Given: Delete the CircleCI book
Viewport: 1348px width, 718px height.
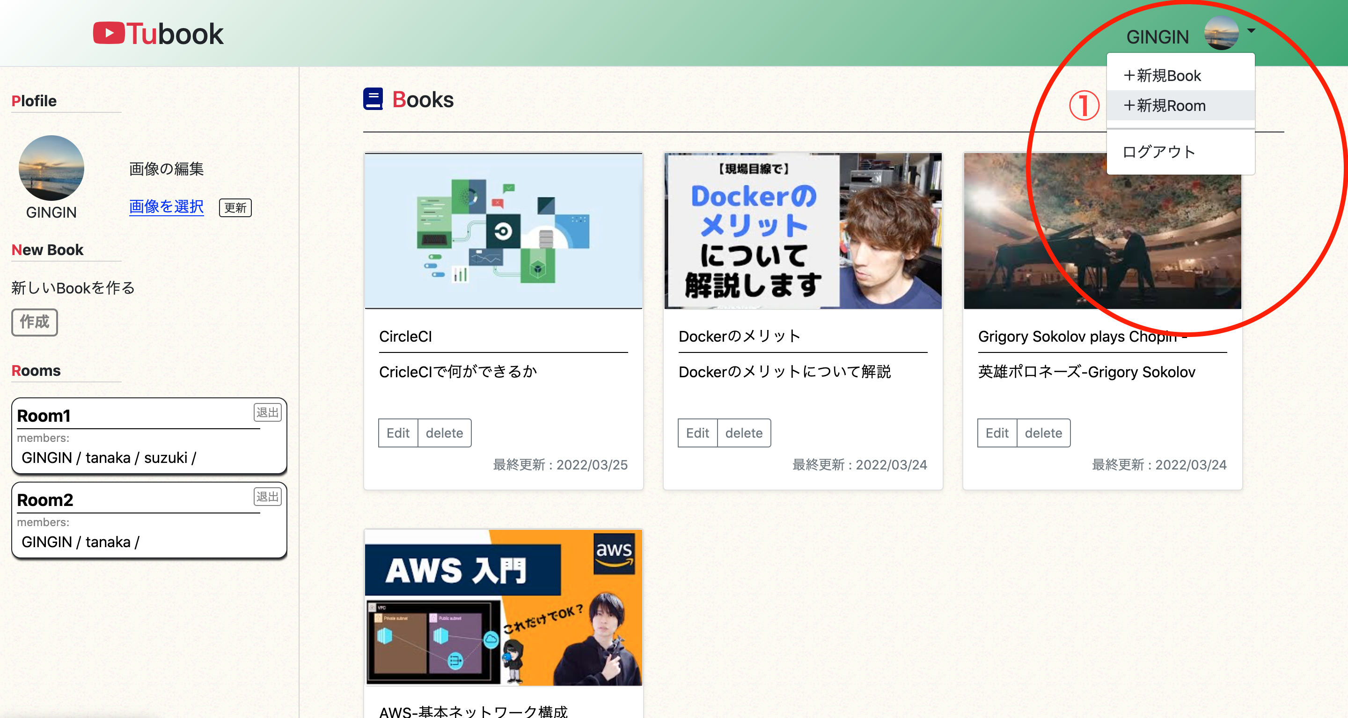Looking at the screenshot, I should 444,433.
